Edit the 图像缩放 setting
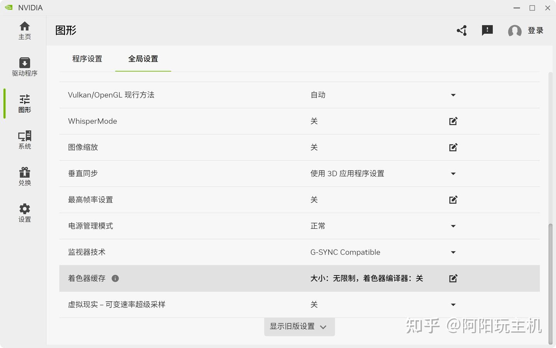This screenshot has width=556, height=348. (x=453, y=147)
